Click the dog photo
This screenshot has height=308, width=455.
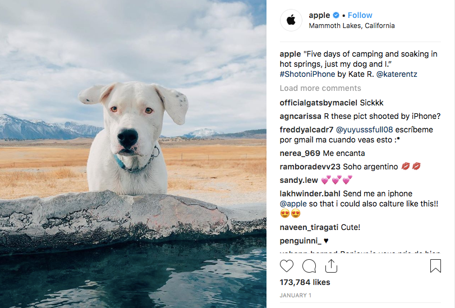(133, 154)
